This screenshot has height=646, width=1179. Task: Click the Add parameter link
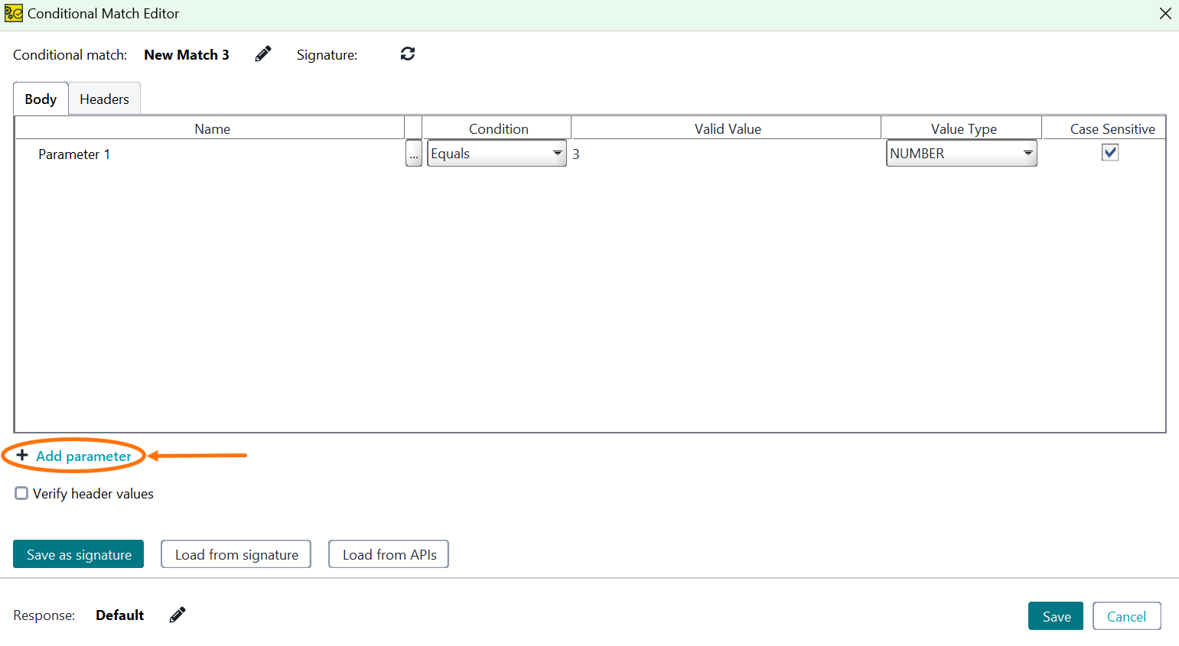click(80, 455)
